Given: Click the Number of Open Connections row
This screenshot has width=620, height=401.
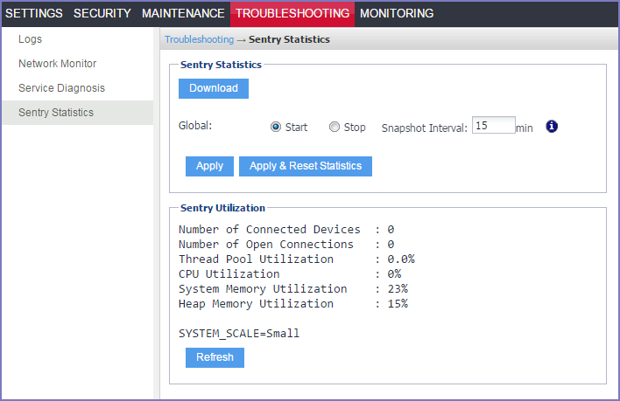Looking at the screenshot, I should coord(286,244).
